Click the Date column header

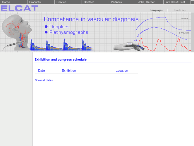click(x=41, y=70)
